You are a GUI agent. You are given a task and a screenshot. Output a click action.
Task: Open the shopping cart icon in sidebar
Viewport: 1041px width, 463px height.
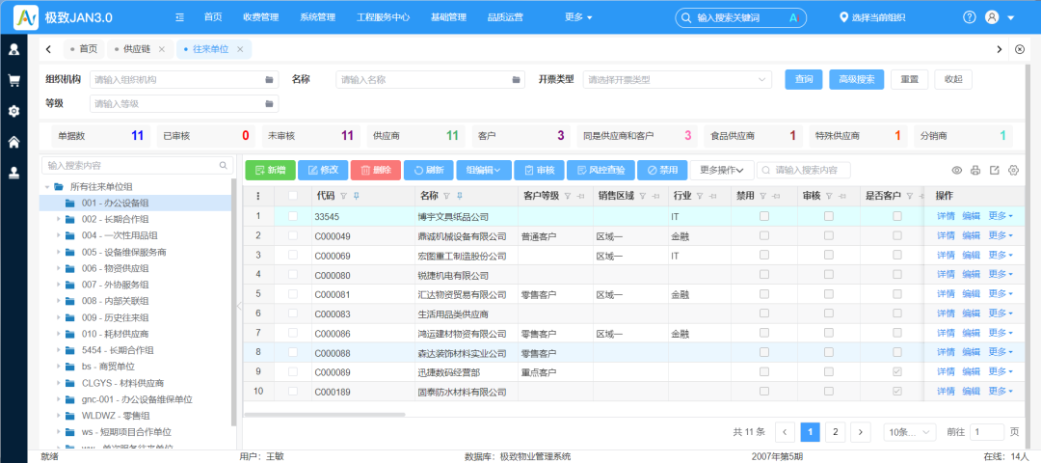[13, 80]
